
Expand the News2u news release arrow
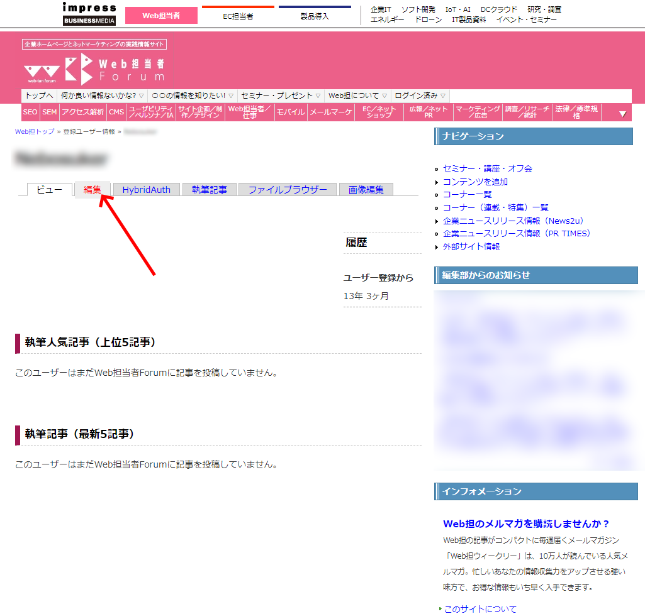click(437, 221)
